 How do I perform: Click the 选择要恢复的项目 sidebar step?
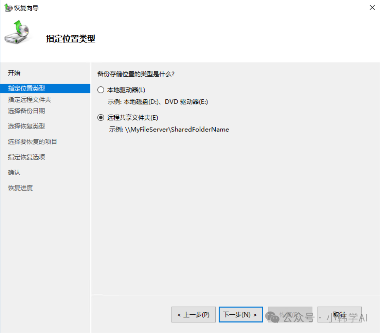coord(32,142)
